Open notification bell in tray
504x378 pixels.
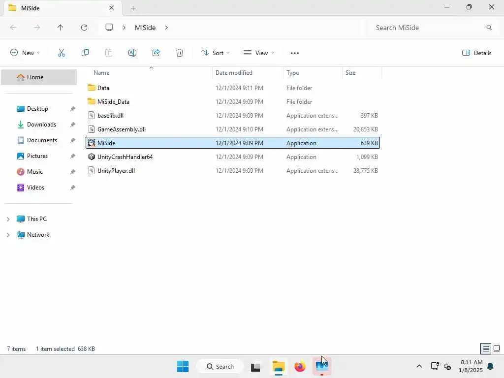(x=490, y=366)
